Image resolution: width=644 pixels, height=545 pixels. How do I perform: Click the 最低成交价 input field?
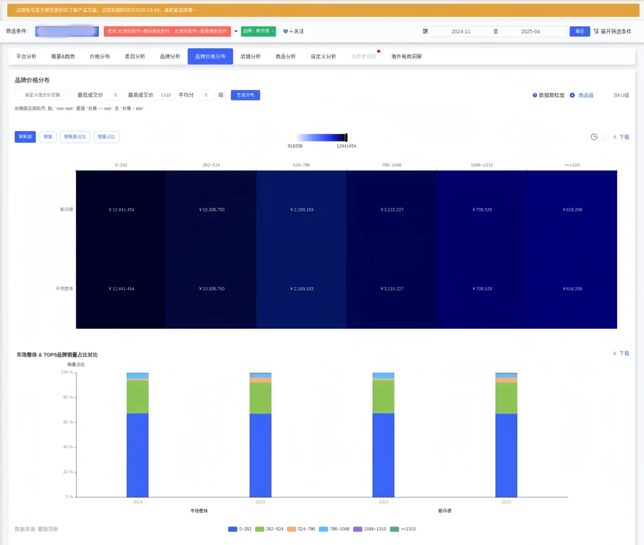tap(115, 95)
